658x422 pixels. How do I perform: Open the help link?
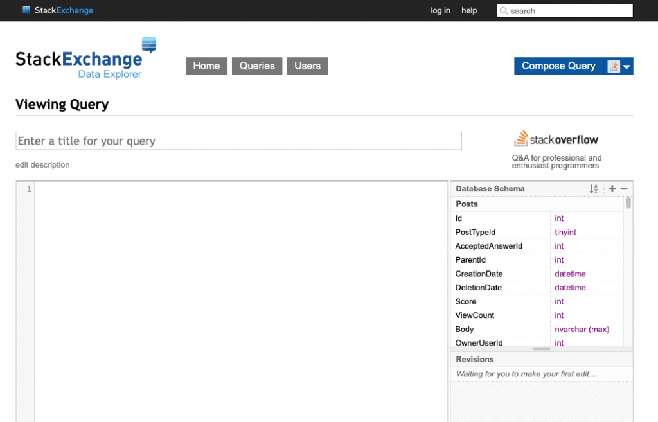click(469, 11)
